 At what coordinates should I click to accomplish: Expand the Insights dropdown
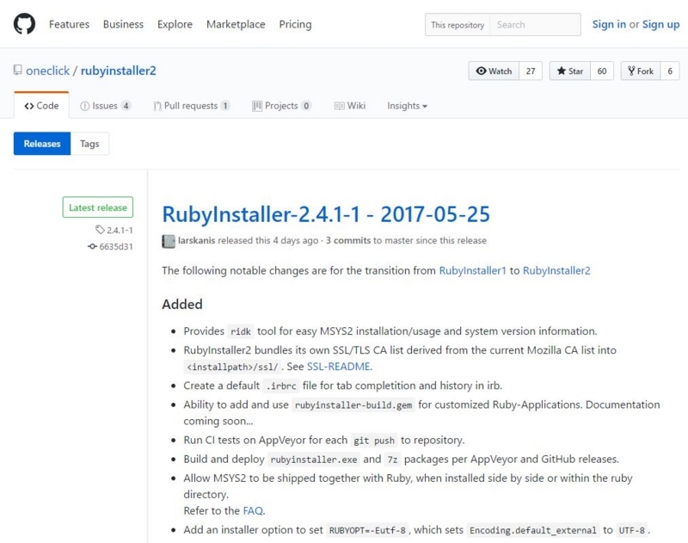pos(407,106)
